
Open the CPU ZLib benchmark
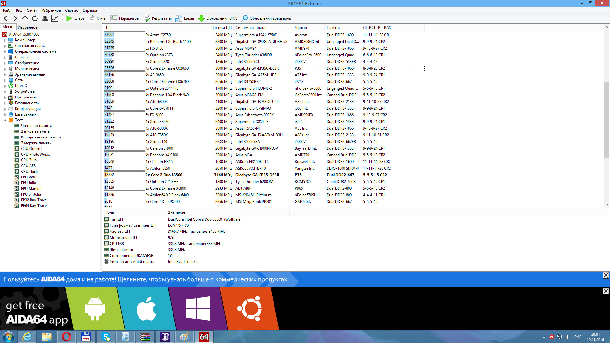coord(29,160)
